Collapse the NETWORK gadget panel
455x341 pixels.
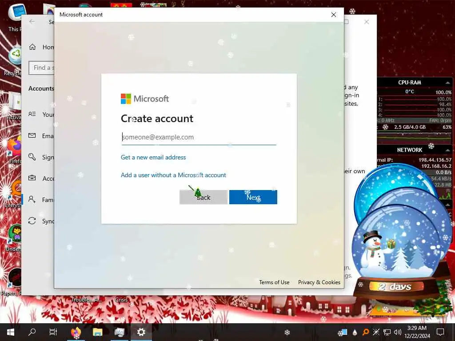[447, 150]
